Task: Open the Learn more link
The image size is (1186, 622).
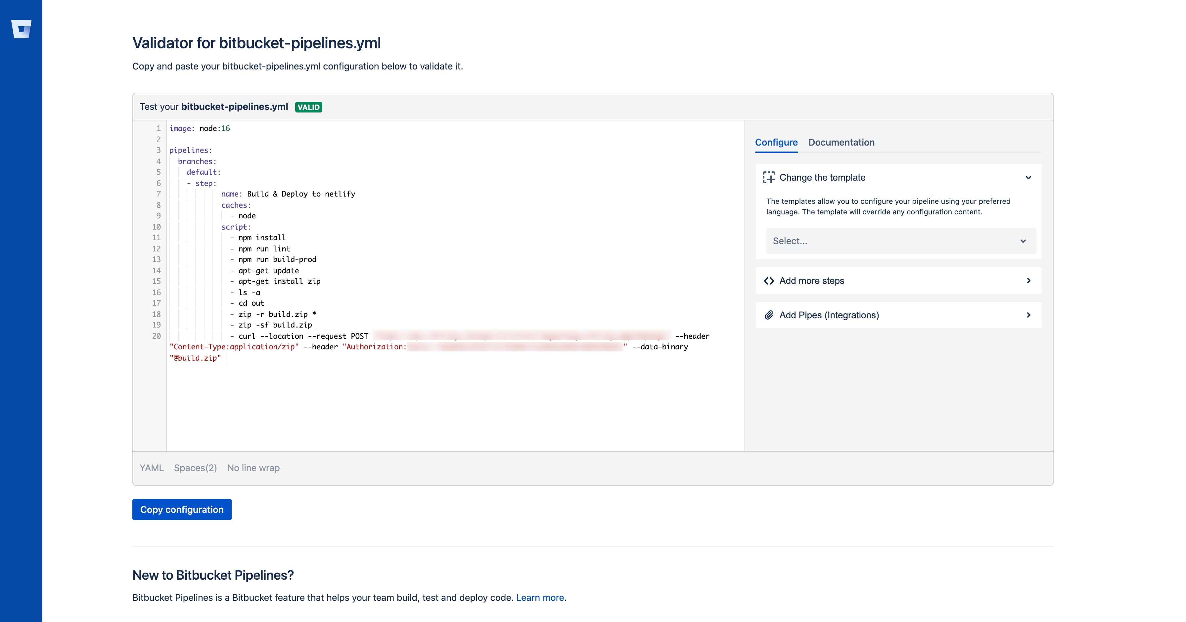Action: pos(540,598)
